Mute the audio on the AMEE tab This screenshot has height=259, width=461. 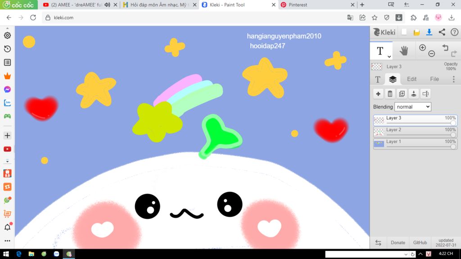[107, 4]
